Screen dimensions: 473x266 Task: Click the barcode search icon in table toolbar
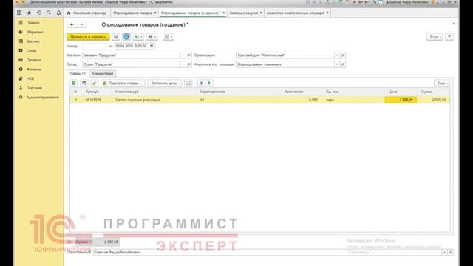click(84, 83)
